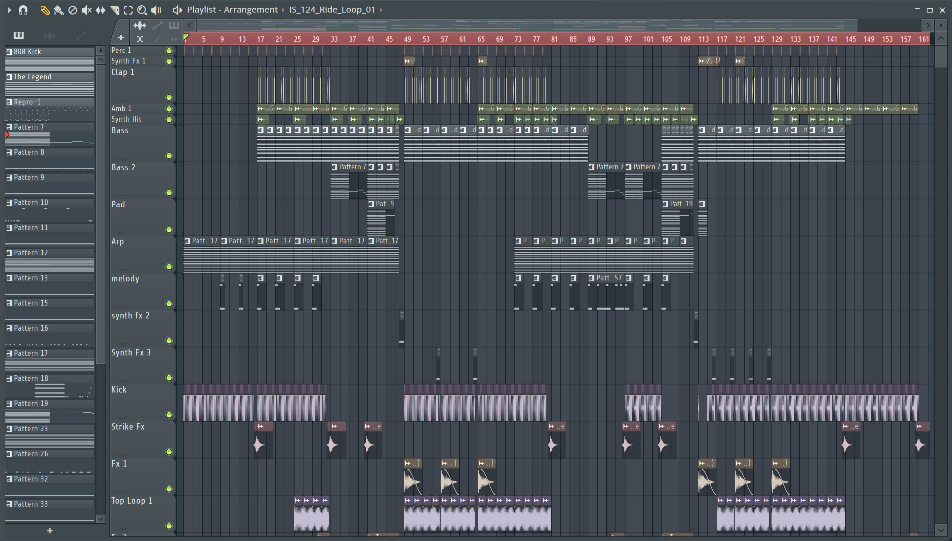Mute the Amb 1 track
This screenshot has width=952, height=541.
169,109
